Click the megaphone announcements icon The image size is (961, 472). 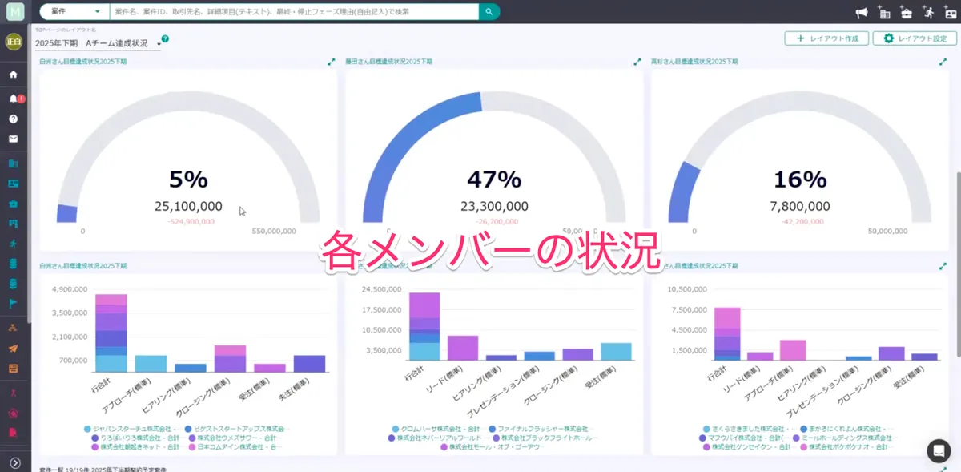pyautogui.click(x=862, y=12)
